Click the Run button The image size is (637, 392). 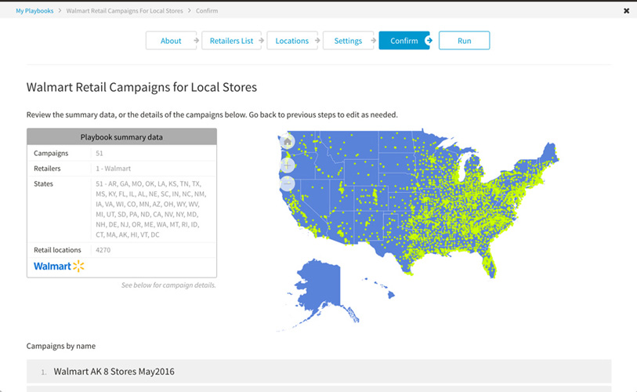[465, 41]
